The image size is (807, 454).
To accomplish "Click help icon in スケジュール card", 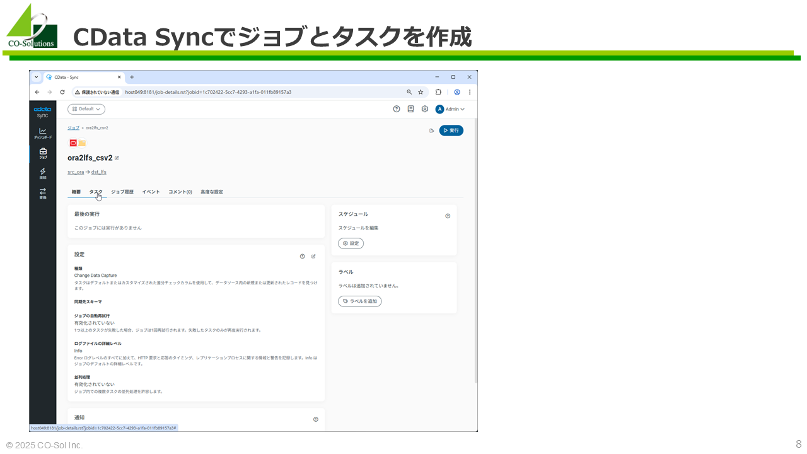I will pos(448,216).
